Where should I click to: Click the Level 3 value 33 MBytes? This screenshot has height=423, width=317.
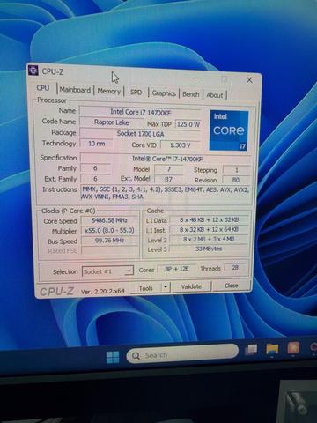point(209,249)
